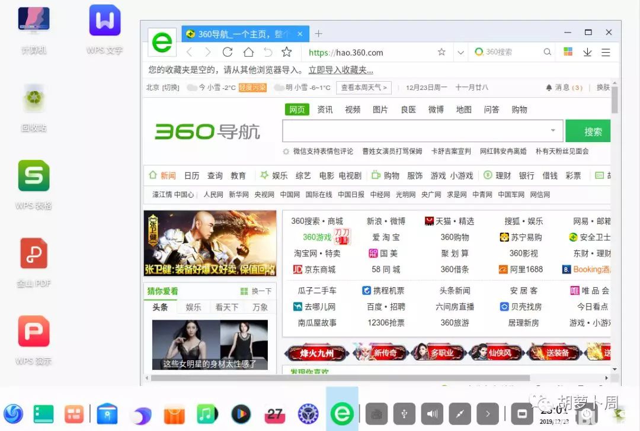The height and width of the screenshot is (431, 640).
Task: Open the colorful apps grid icon
Action: point(568,52)
